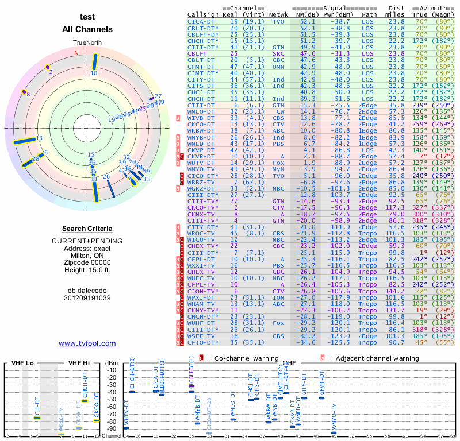Click the CFMT-DT marker in the UHF chart
Viewport: 460px width, 441px height.
[321, 397]
